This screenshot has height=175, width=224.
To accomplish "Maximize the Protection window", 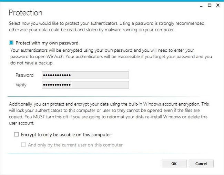I will pyautogui.click(x=209, y=6).
